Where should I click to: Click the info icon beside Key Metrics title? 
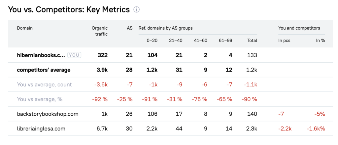136,10
